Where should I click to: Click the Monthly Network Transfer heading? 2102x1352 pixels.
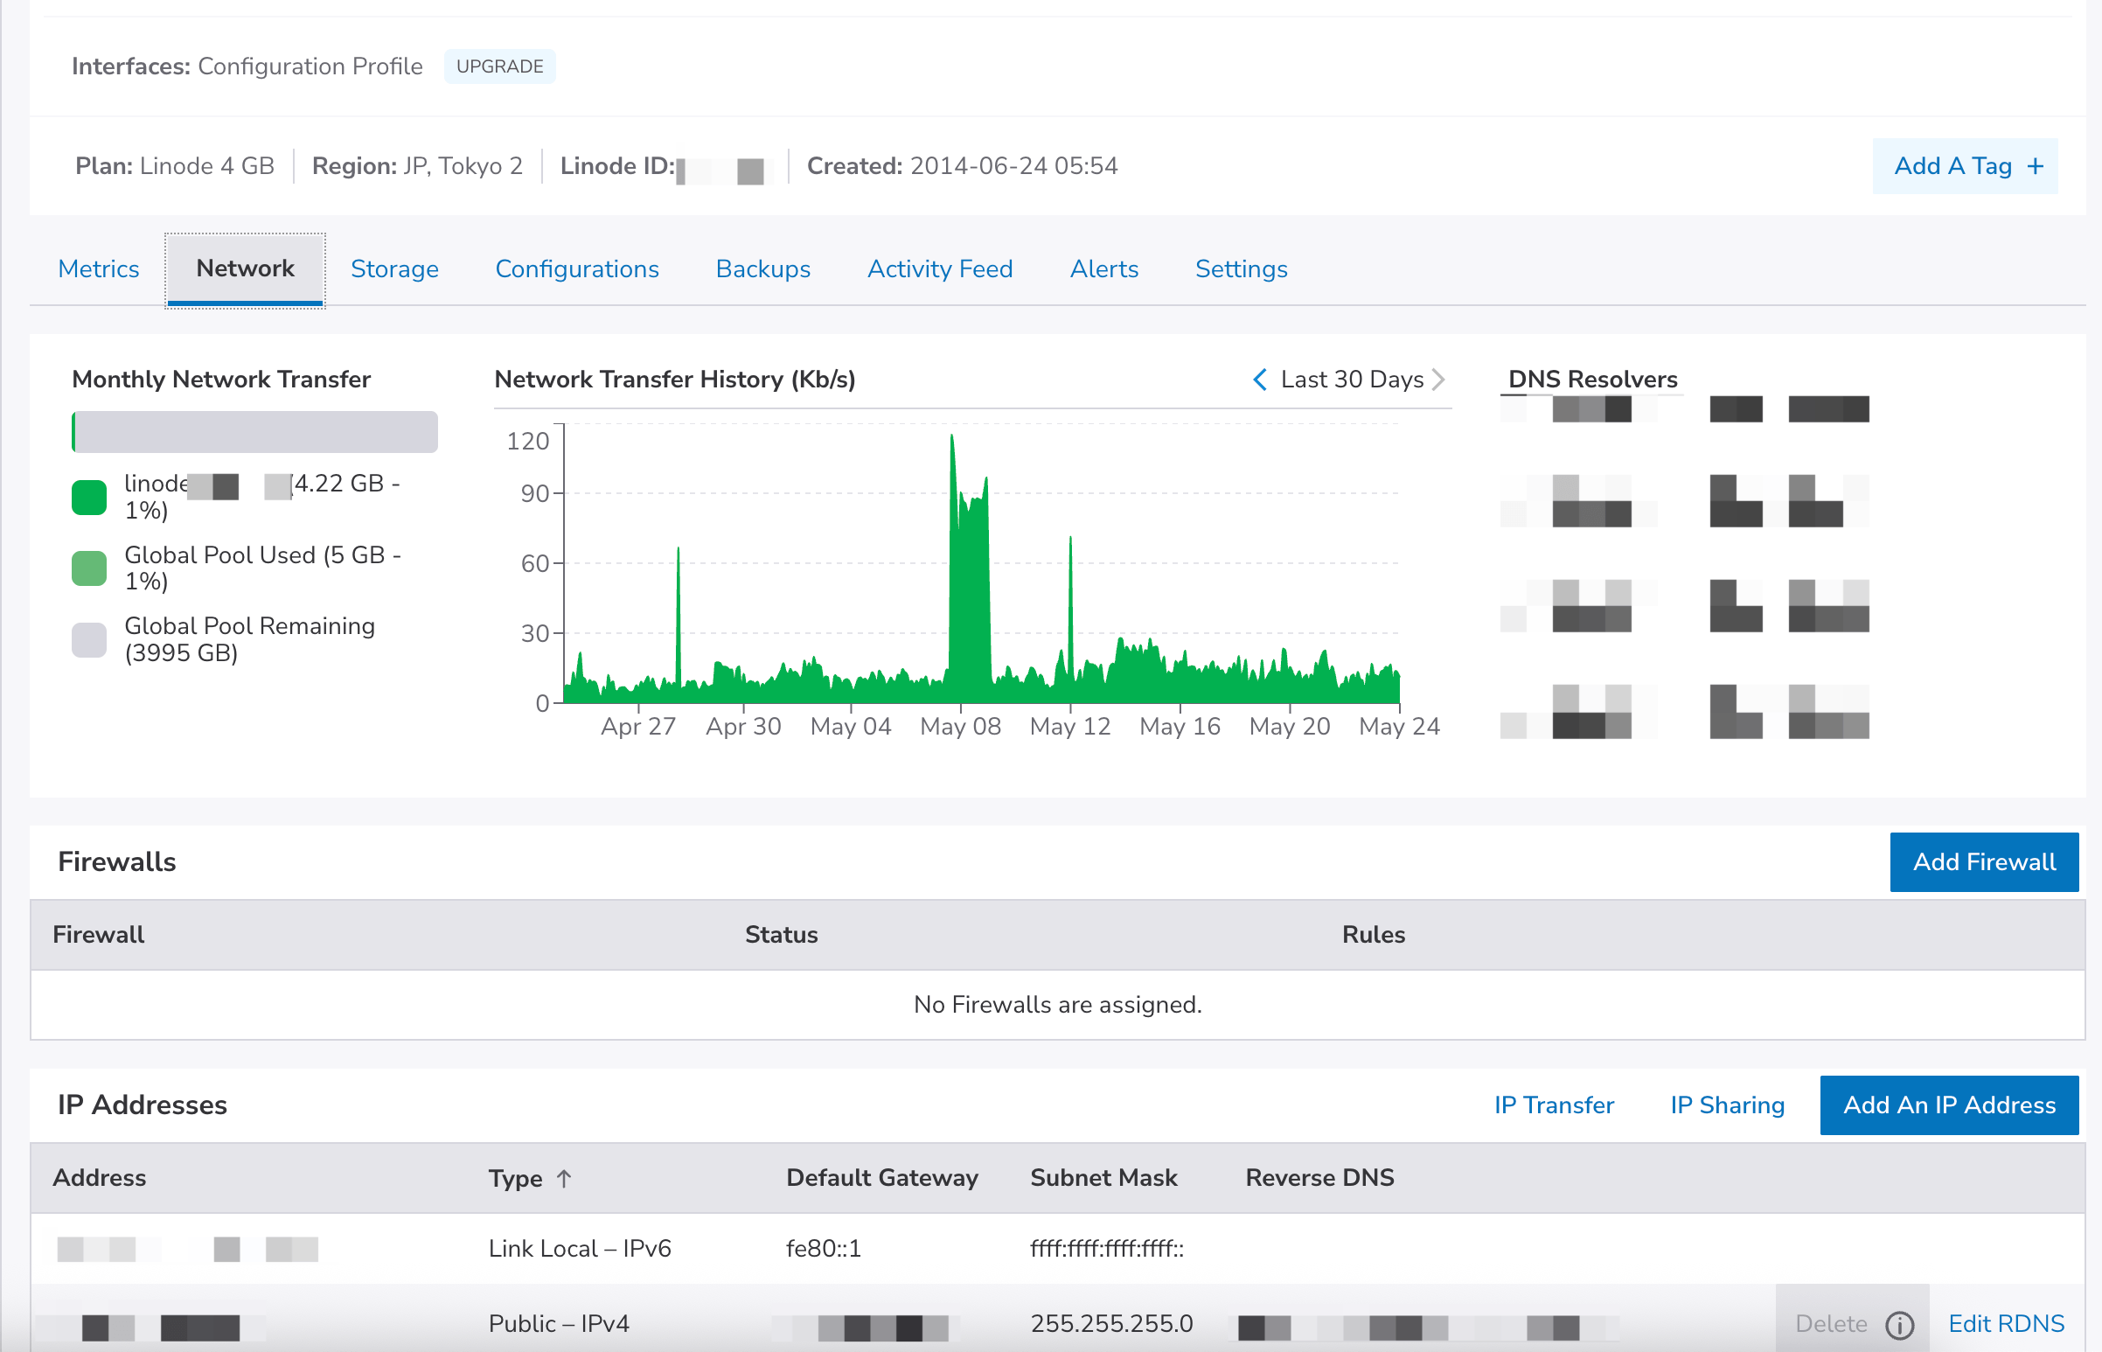(221, 380)
